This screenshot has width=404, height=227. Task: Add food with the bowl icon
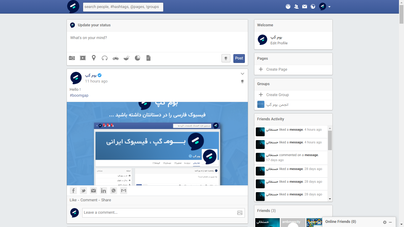tap(127, 58)
